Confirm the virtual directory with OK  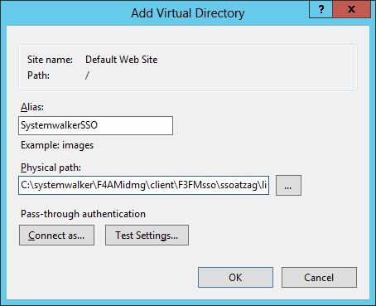[235, 277]
